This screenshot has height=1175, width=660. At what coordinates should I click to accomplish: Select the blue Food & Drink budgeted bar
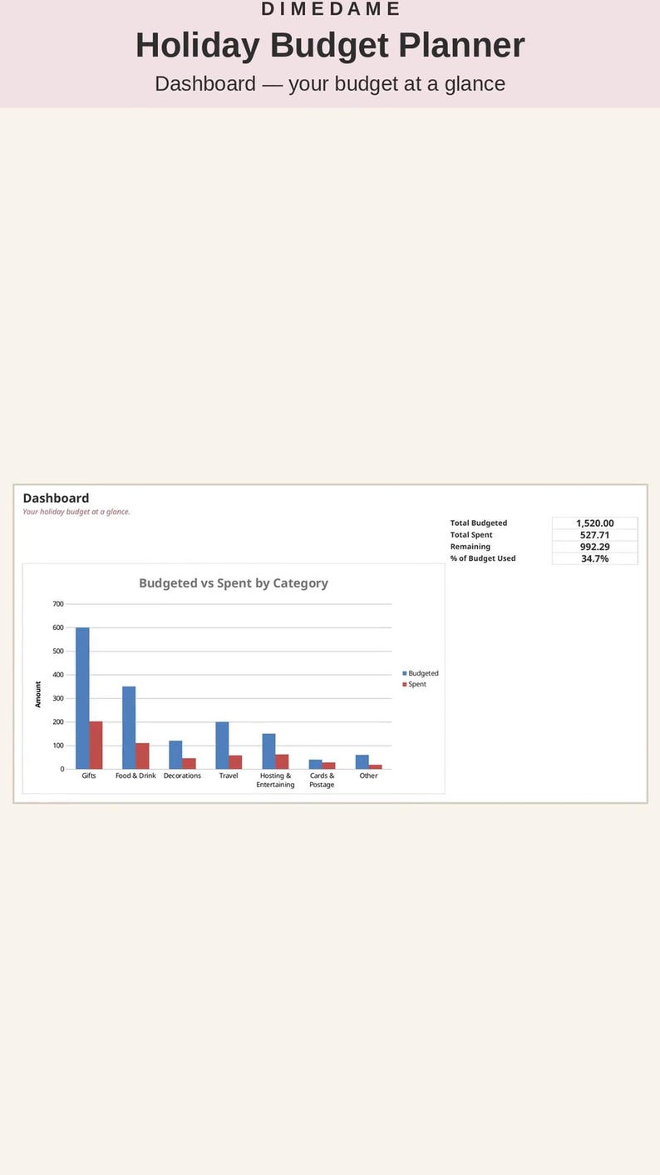pos(129,727)
